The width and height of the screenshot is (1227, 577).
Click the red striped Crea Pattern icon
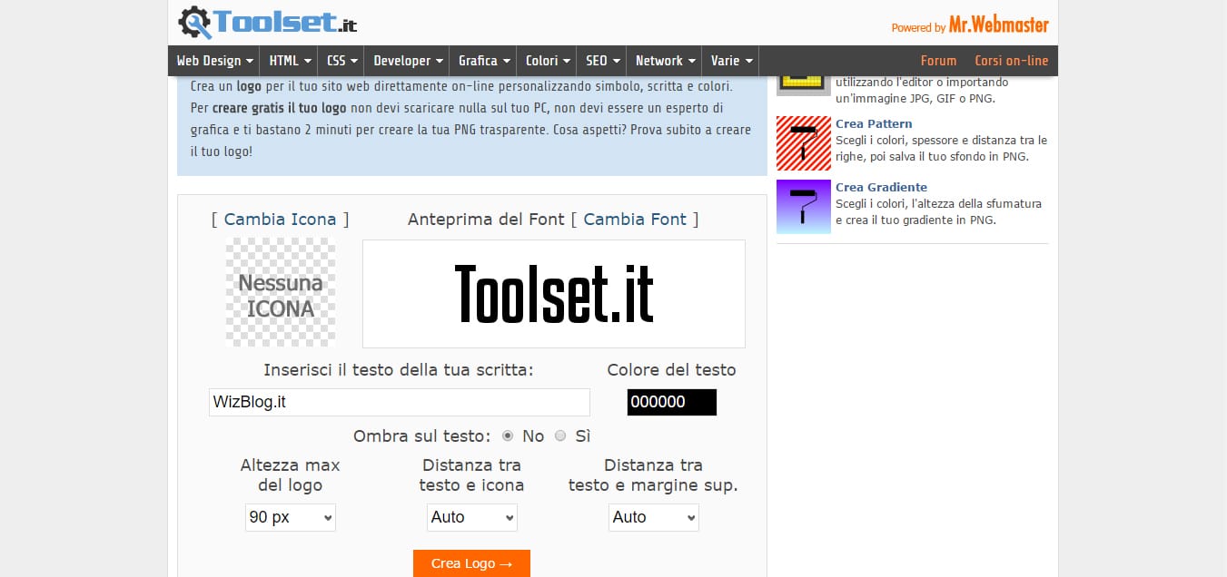(803, 142)
